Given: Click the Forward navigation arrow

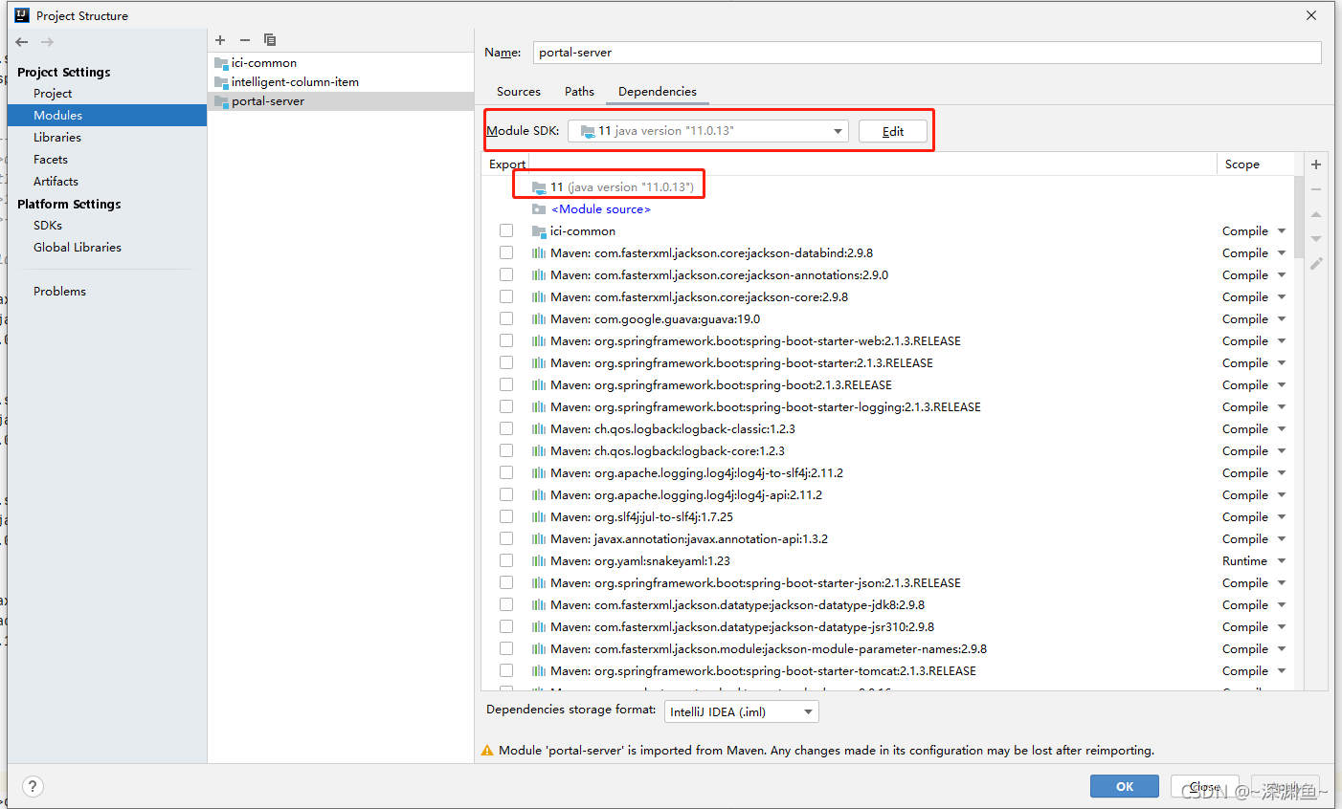Looking at the screenshot, I should click(x=47, y=42).
